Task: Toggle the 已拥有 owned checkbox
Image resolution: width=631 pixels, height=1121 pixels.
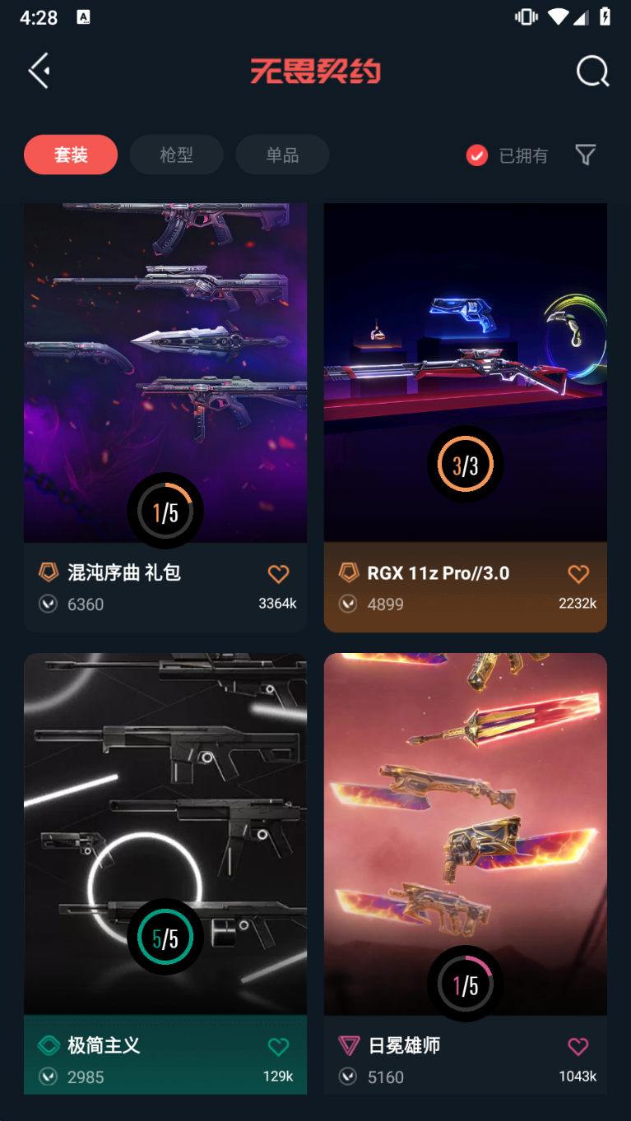Action: pos(477,155)
